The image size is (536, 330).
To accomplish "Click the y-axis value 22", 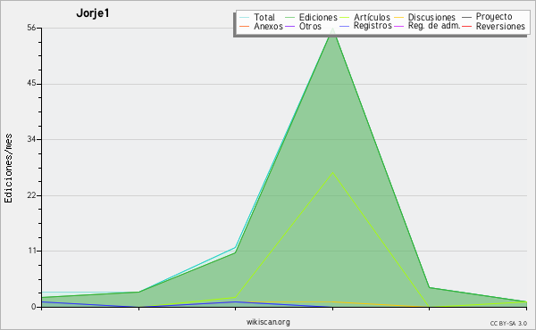I will pyautogui.click(x=31, y=195).
